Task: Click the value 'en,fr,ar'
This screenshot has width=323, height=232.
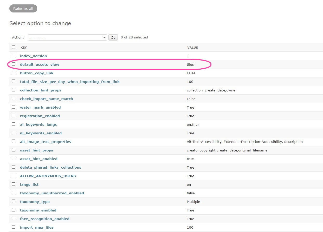Action: (x=193, y=124)
